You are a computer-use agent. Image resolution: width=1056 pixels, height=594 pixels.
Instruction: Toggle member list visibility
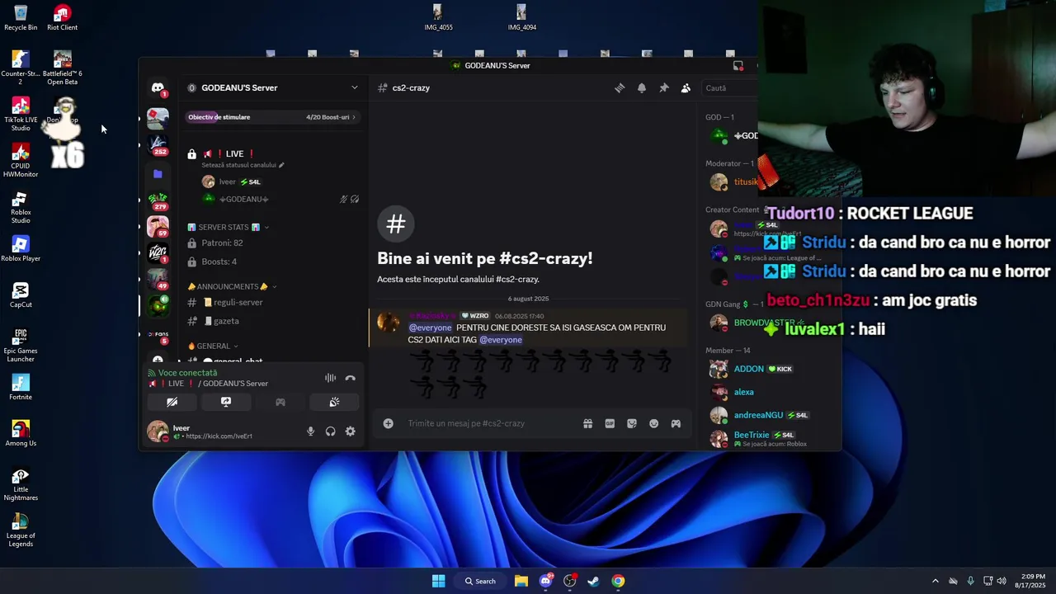[686, 88]
